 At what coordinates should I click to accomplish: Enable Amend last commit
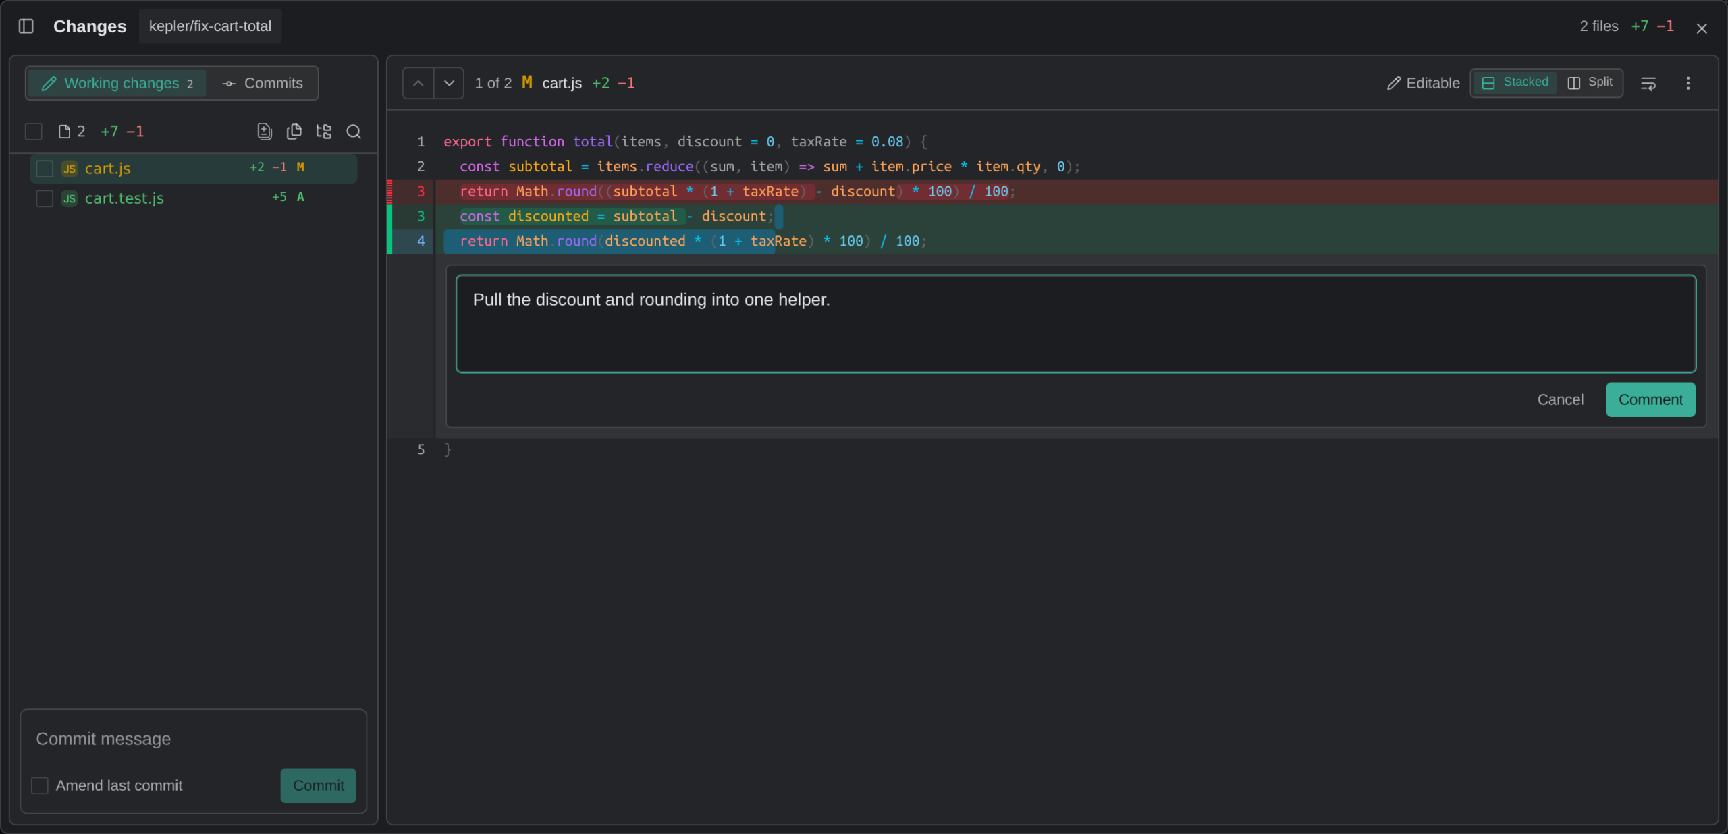coord(40,785)
